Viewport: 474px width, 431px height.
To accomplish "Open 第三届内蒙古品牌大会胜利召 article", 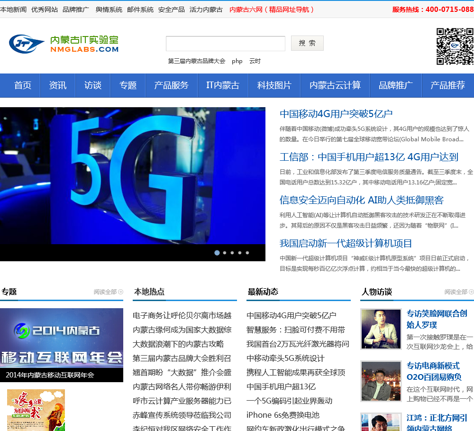I will pyautogui.click(x=182, y=358).
